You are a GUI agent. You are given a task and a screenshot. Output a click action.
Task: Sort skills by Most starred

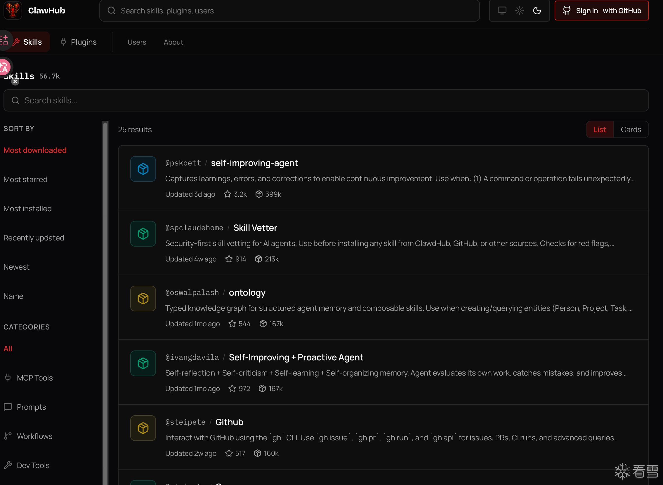(26, 179)
